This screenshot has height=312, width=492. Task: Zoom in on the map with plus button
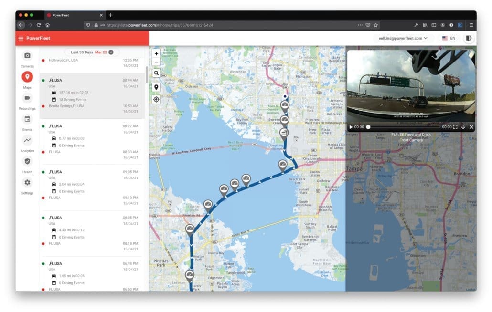tap(157, 53)
